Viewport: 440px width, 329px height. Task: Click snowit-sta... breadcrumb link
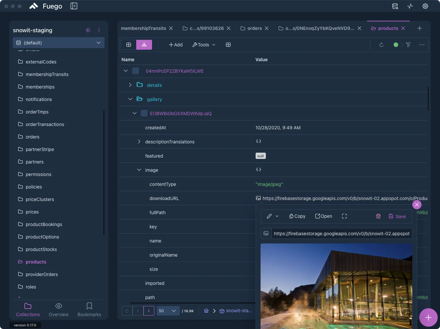pyautogui.click(x=236, y=311)
